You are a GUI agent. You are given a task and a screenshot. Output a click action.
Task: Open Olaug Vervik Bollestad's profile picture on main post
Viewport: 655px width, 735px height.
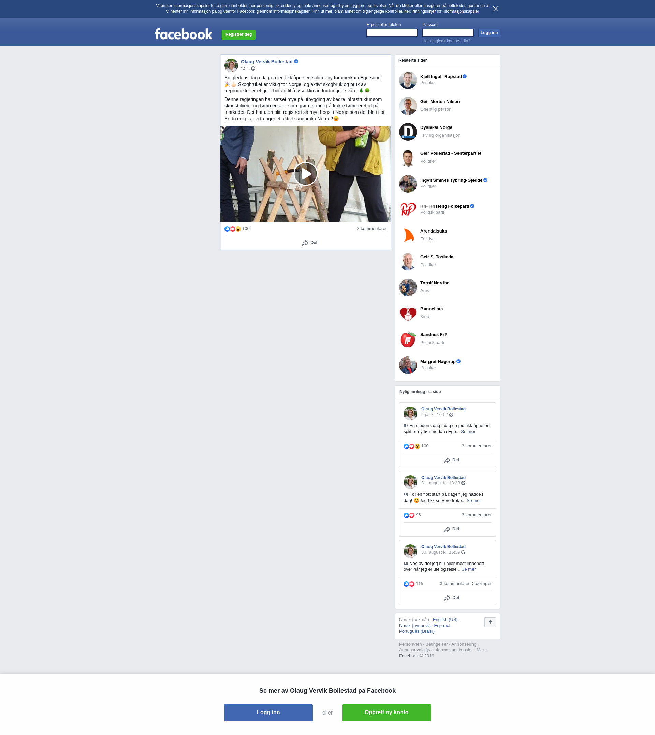pos(231,65)
